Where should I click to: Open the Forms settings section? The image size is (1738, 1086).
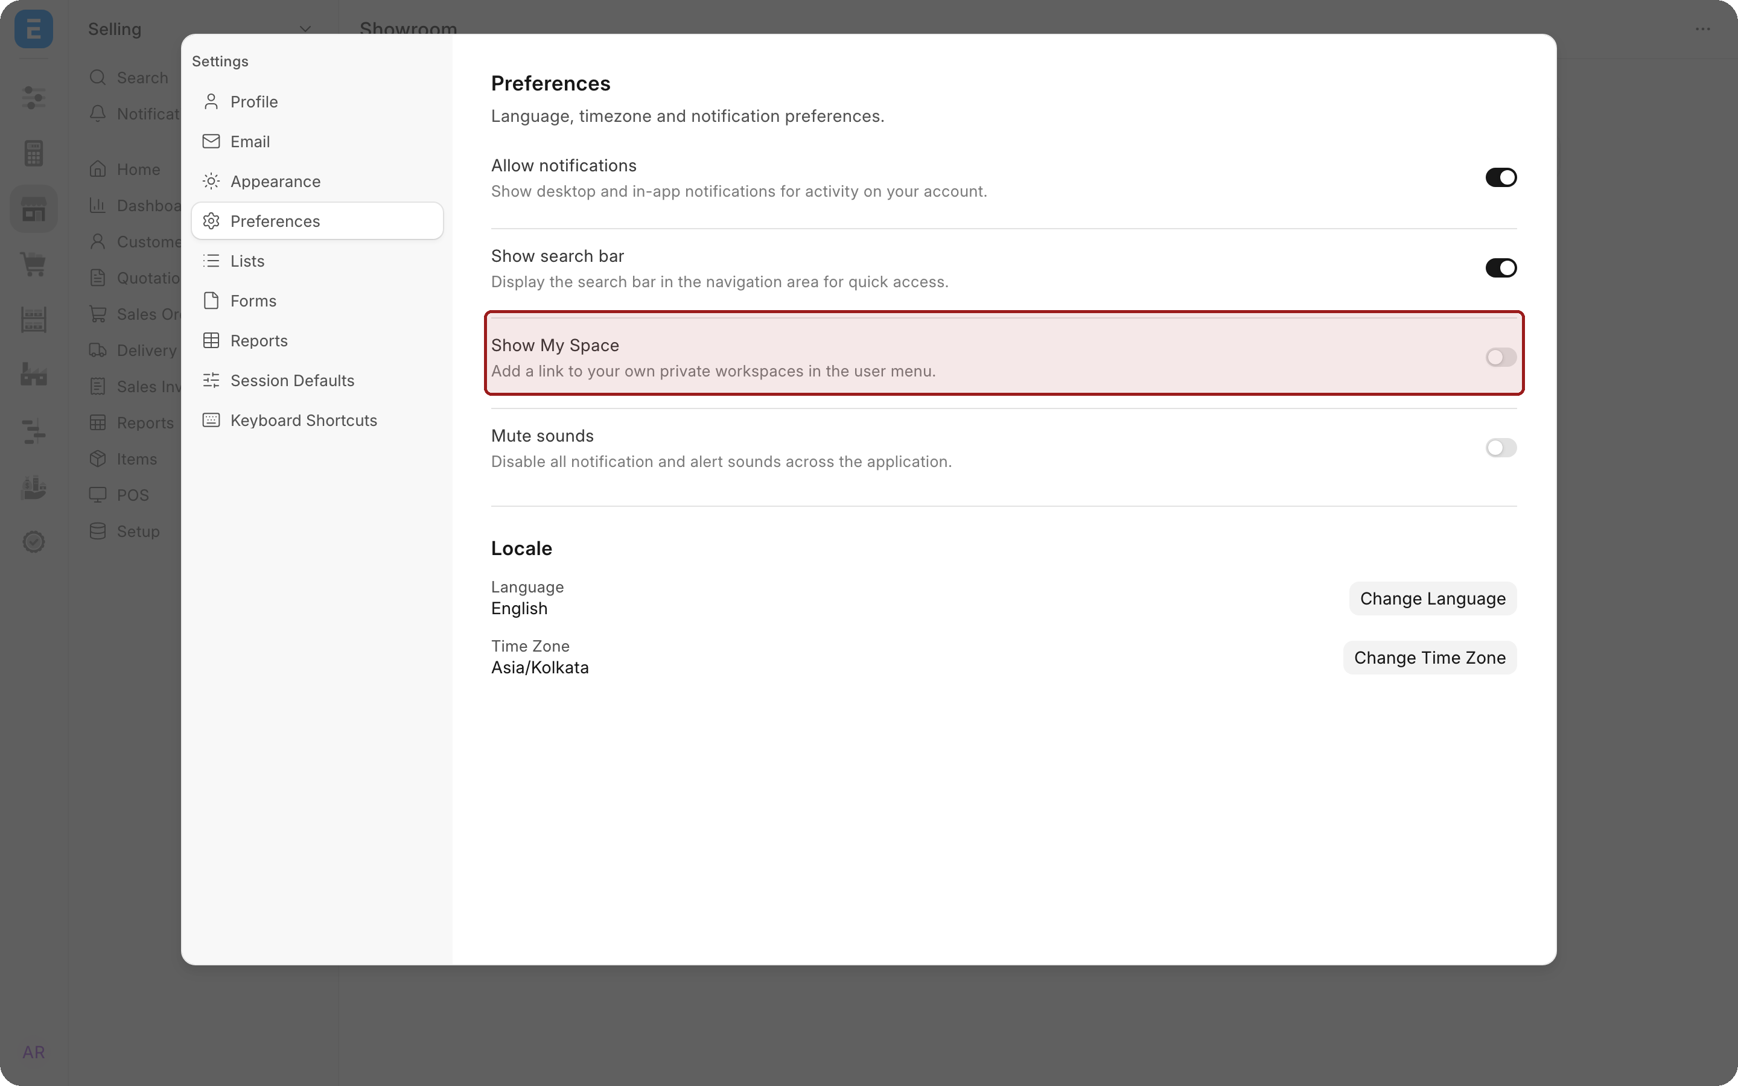(317, 300)
